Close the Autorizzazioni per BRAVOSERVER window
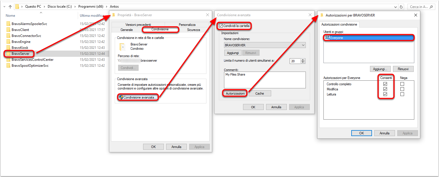439x177 pixels. pyautogui.click(x=416, y=15)
